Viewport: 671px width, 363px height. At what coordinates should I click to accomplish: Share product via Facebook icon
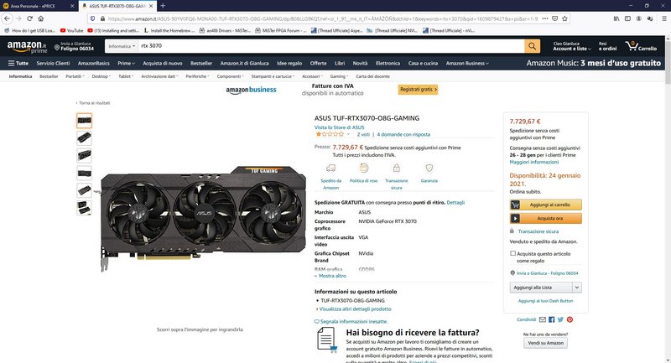click(x=552, y=319)
